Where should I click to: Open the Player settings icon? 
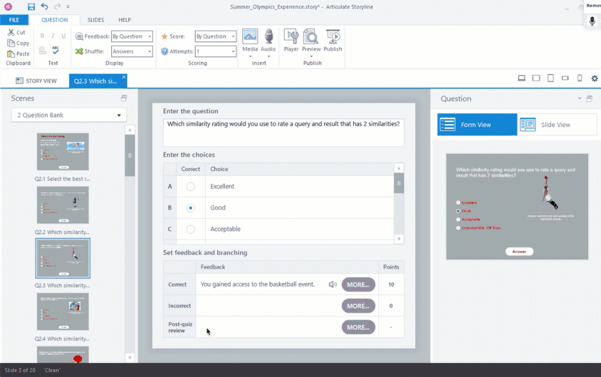pos(291,37)
